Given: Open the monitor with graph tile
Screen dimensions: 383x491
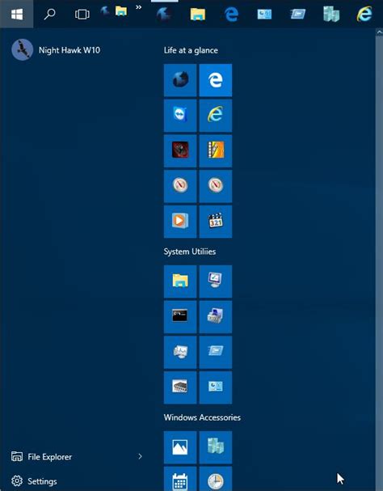Looking at the screenshot, I should (x=180, y=353).
